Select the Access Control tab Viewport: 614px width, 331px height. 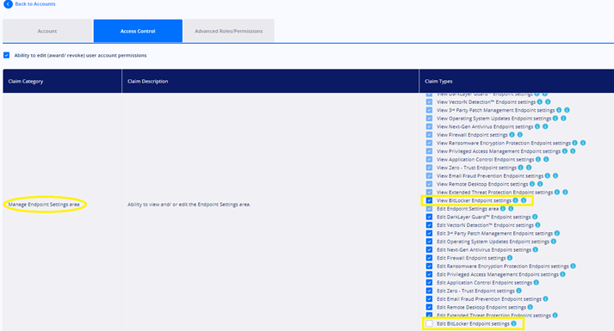coord(138,31)
